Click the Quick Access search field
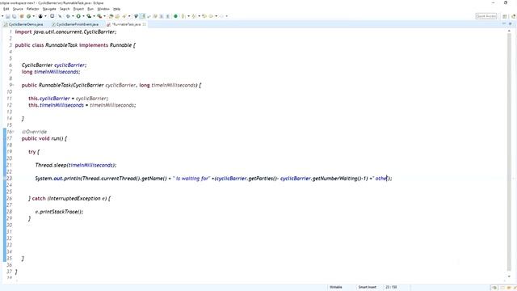The width and height of the screenshot is (517, 291). [x=486, y=16]
